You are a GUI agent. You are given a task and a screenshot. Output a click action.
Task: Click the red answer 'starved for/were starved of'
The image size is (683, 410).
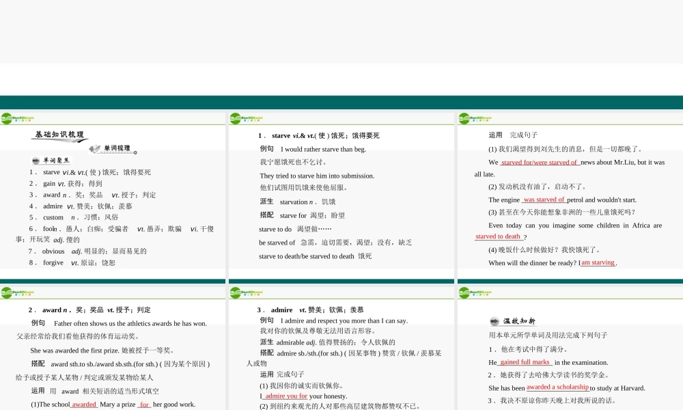click(x=540, y=162)
